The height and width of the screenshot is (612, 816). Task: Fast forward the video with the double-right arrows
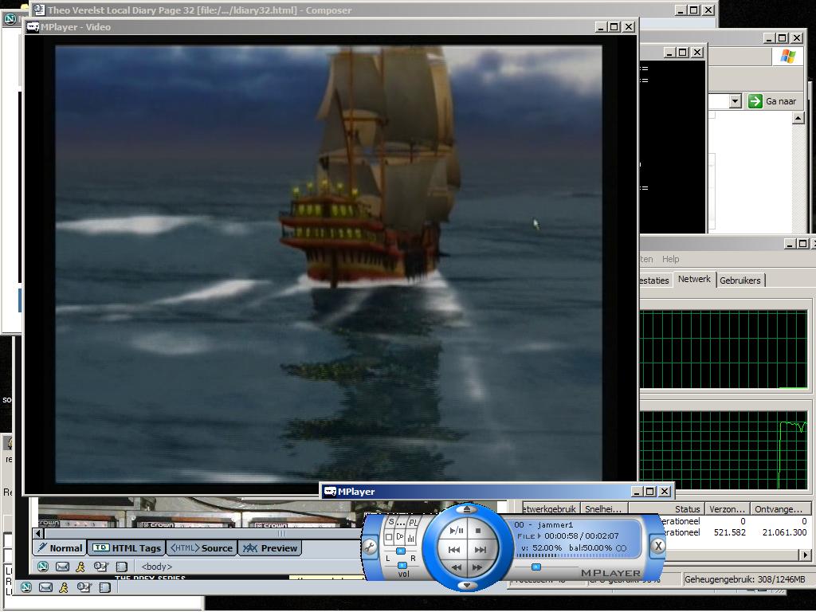(477, 567)
